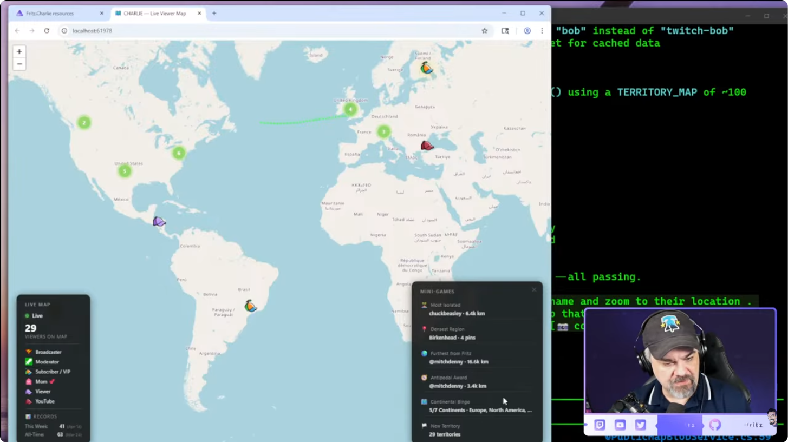
Task: Click the hat marker in Brazil
Action: click(250, 306)
